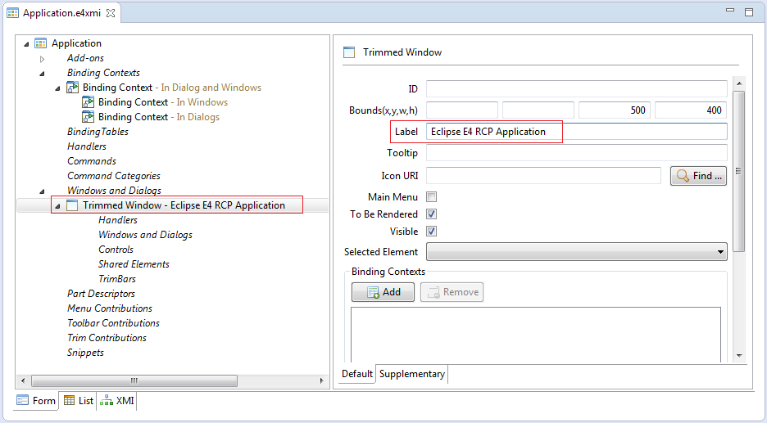The height and width of the screenshot is (423, 767).
Task: Switch to the Supplementary tab
Action: [412, 374]
